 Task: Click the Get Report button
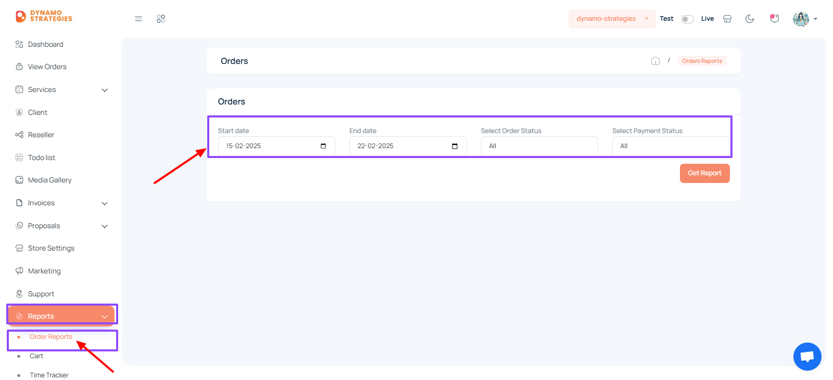pyautogui.click(x=704, y=173)
